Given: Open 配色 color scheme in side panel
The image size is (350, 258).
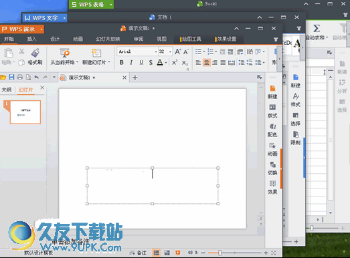Looking at the screenshot, I should 272,130.
